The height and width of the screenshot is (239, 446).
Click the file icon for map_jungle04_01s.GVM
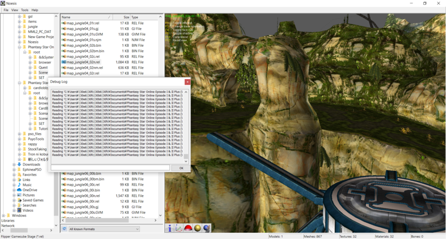64,34
